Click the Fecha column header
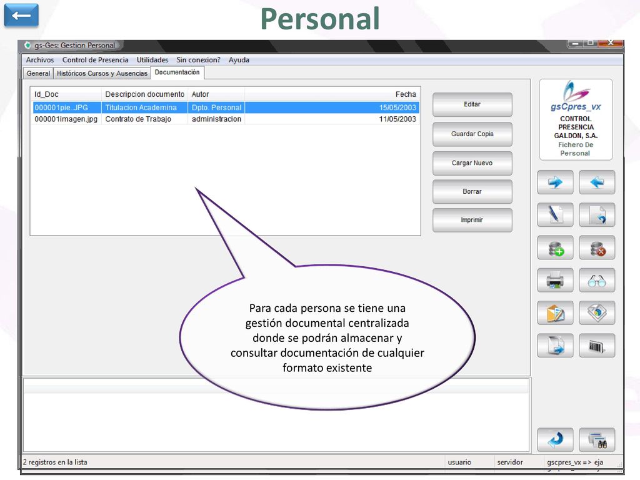Viewport: 640px width, 480px height. 332,94
